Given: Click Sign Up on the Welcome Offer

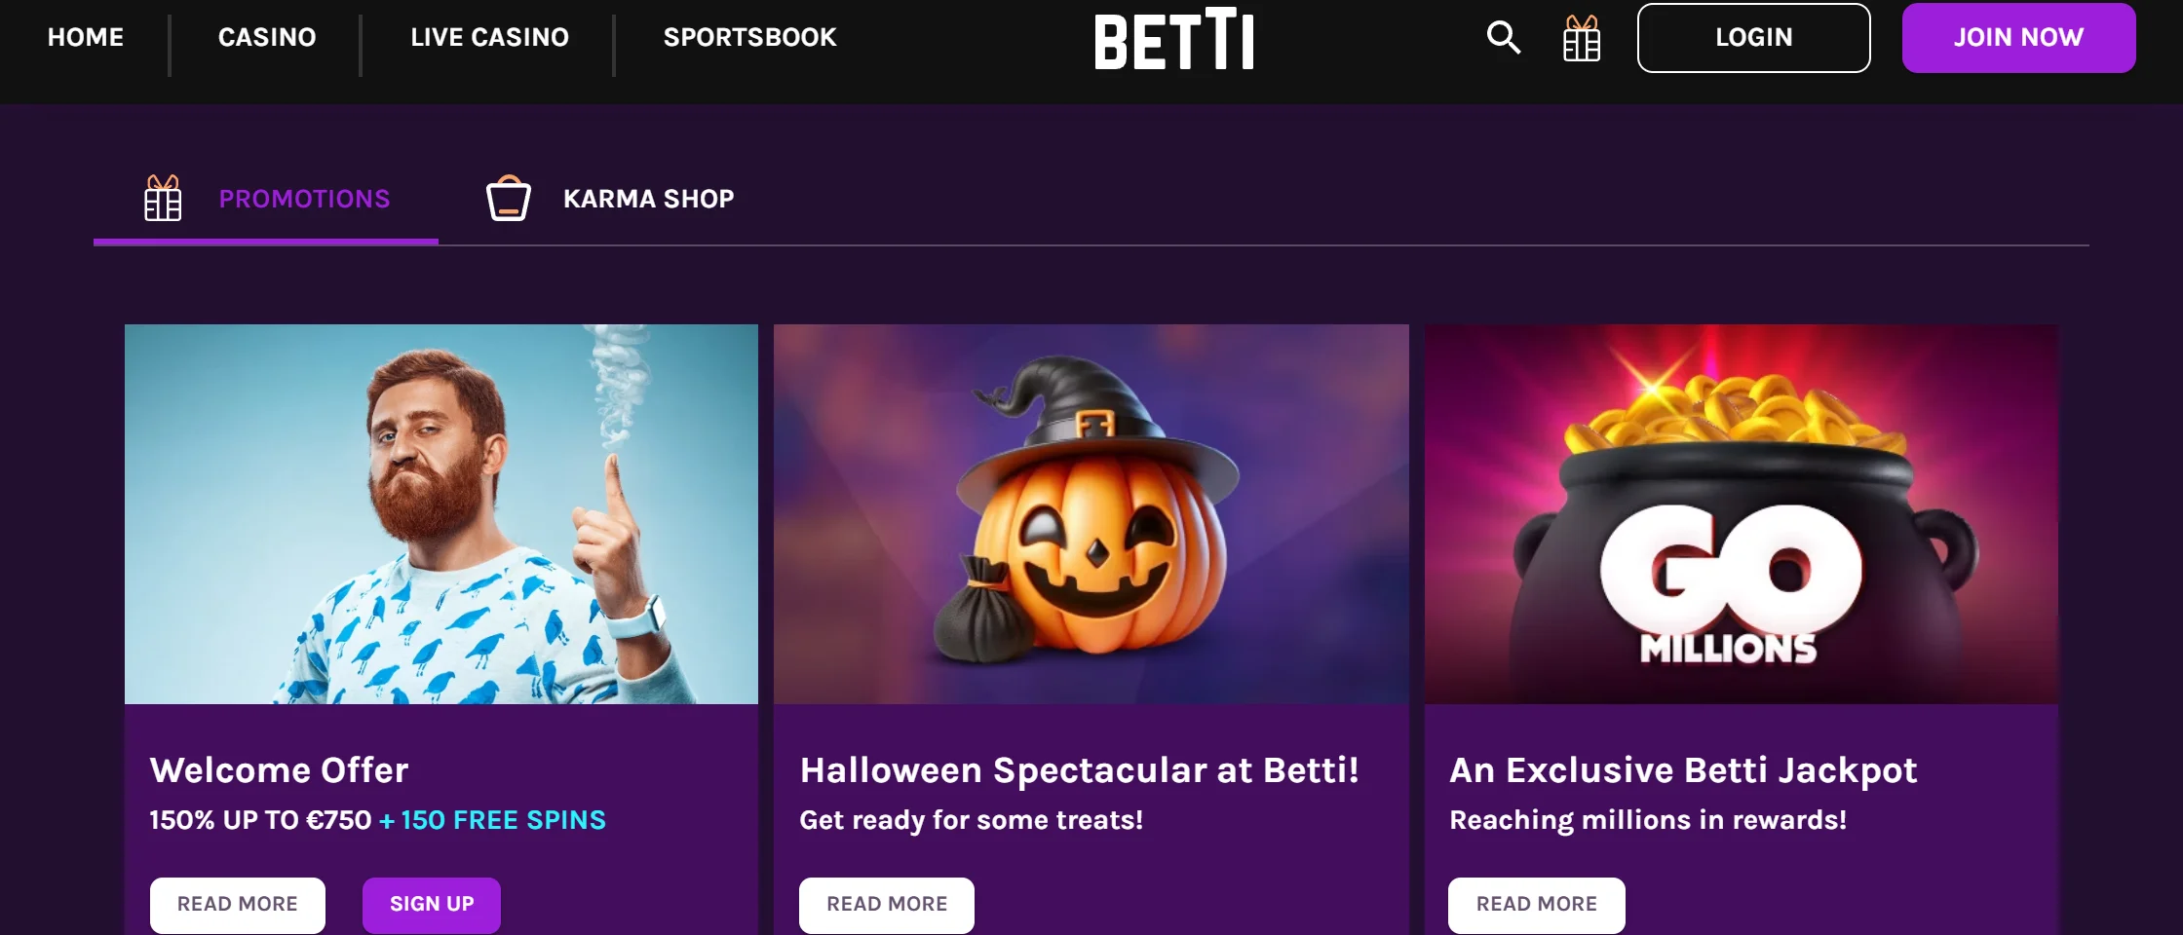Looking at the screenshot, I should tap(432, 904).
